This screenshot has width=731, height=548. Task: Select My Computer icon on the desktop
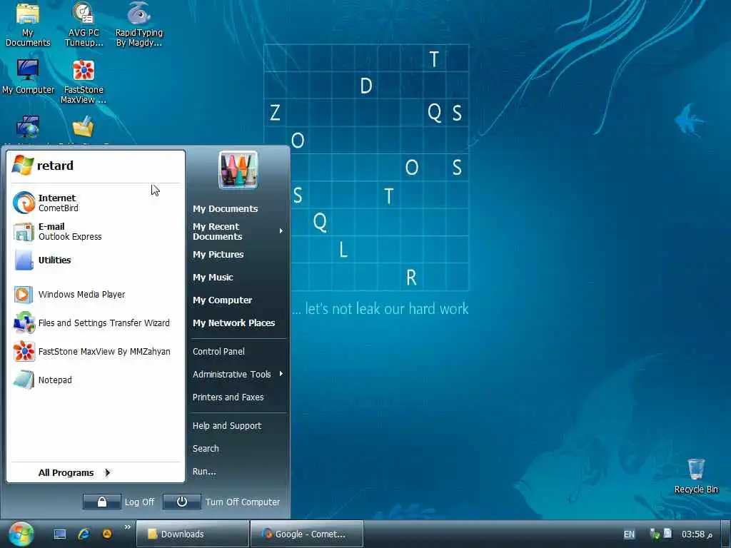pos(28,77)
